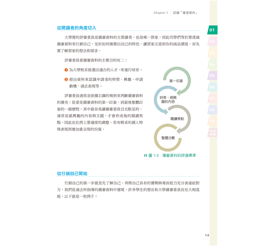Click the 第一印象 circular arrow
Viewport: 256px width, 246px height.
177,81
